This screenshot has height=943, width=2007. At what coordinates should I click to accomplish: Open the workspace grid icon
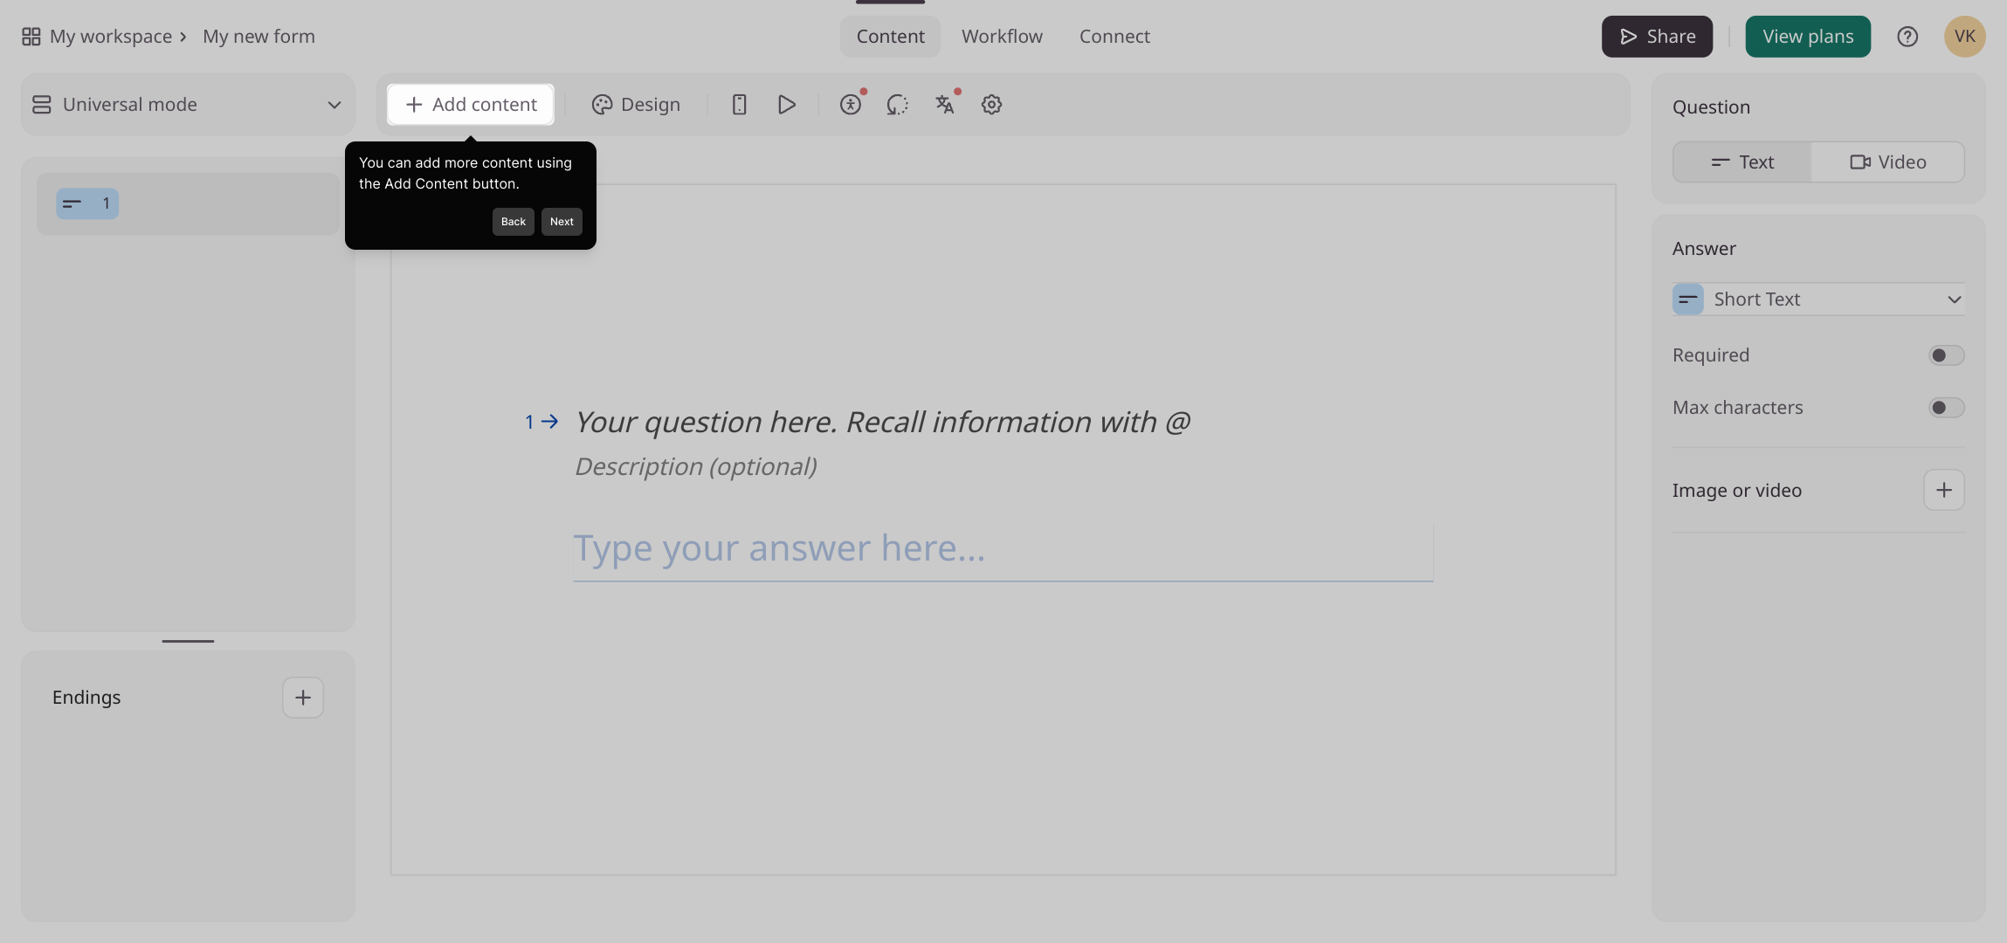point(31,37)
